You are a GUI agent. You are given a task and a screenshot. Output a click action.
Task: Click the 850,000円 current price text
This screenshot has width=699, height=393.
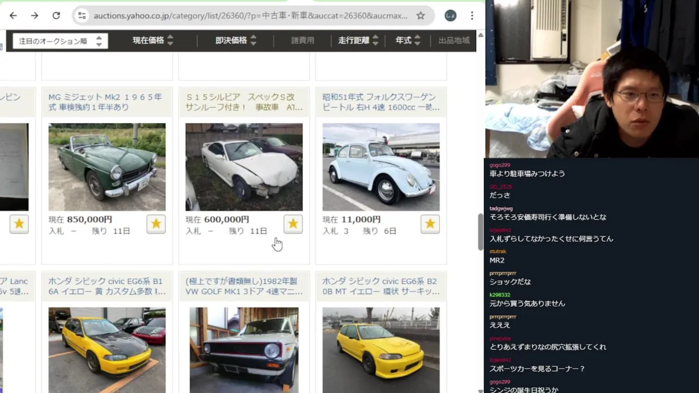point(90,219)
